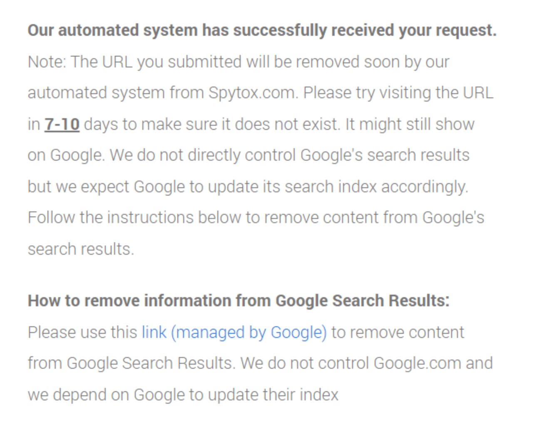Click the word 'accordingly.' in the note paragraph
537x427 pixels.
click(425, 187)
